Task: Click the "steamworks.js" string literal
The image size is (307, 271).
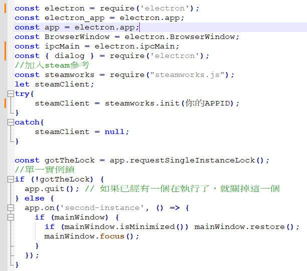Action: (x=188, y=75)
